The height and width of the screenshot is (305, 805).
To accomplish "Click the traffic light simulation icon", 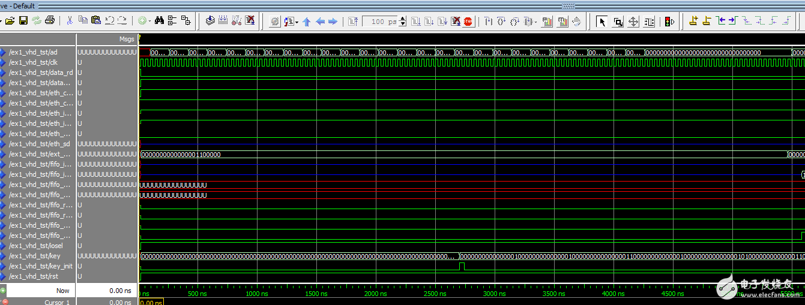I will [x=669, y=22].
